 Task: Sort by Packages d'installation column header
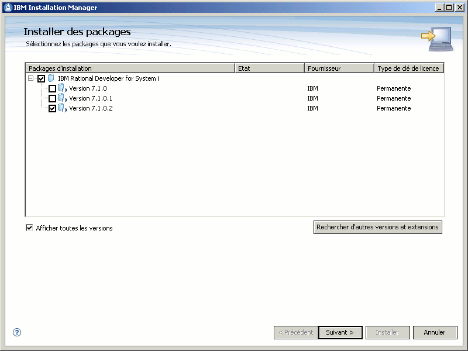(x=130, y=68)
